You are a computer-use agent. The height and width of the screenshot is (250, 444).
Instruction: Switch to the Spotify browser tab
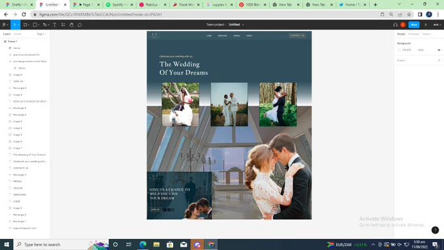[119, 5]
